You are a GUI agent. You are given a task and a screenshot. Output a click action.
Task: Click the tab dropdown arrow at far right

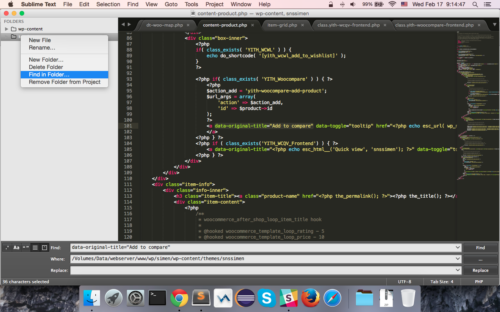coord(495,25)
